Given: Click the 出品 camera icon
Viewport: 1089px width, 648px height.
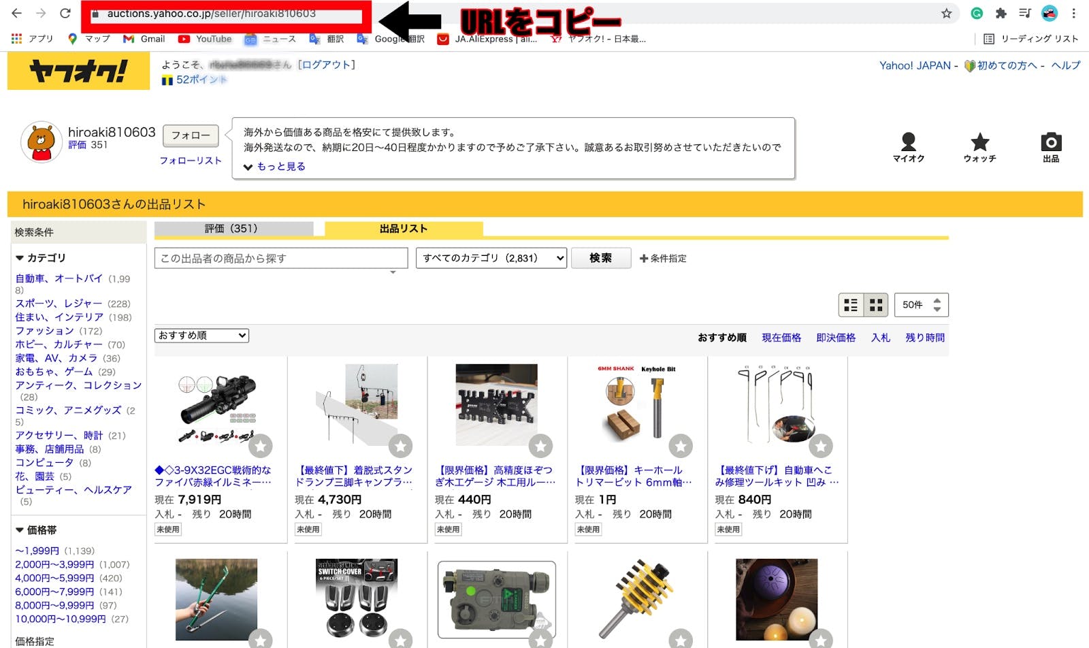Looking at the screenshot, I should click(1051, 147).
